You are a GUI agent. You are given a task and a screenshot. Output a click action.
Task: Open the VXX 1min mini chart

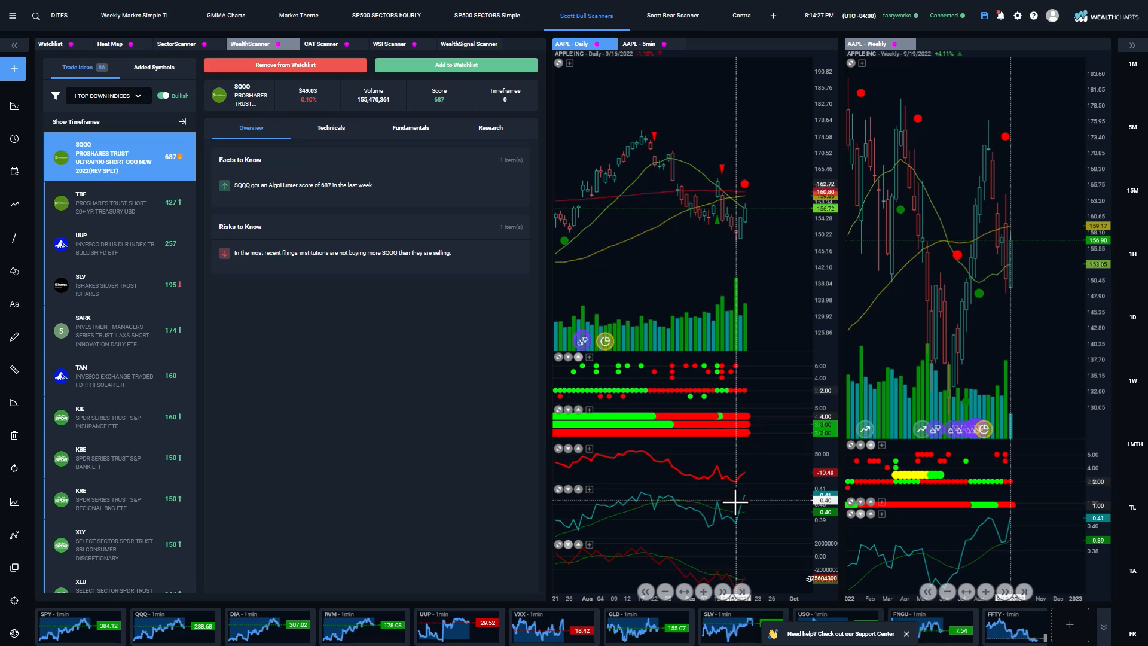click(554, 626)
